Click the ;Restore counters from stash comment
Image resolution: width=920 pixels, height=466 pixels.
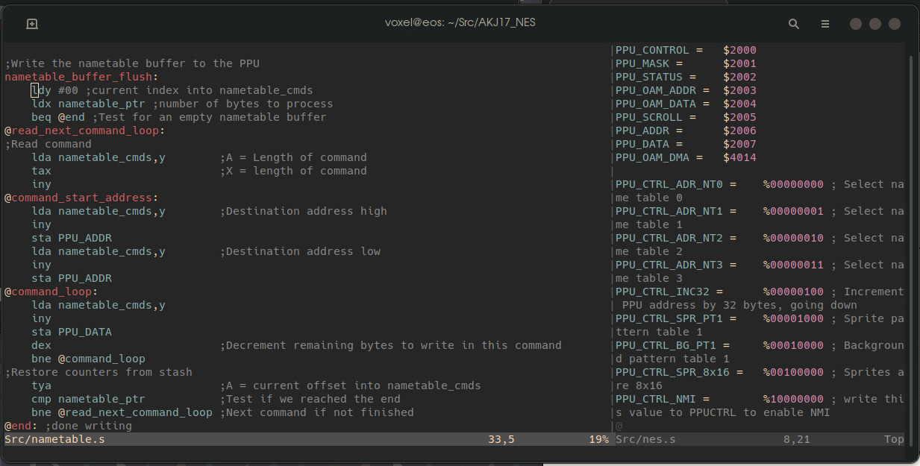tap(98, 372)
